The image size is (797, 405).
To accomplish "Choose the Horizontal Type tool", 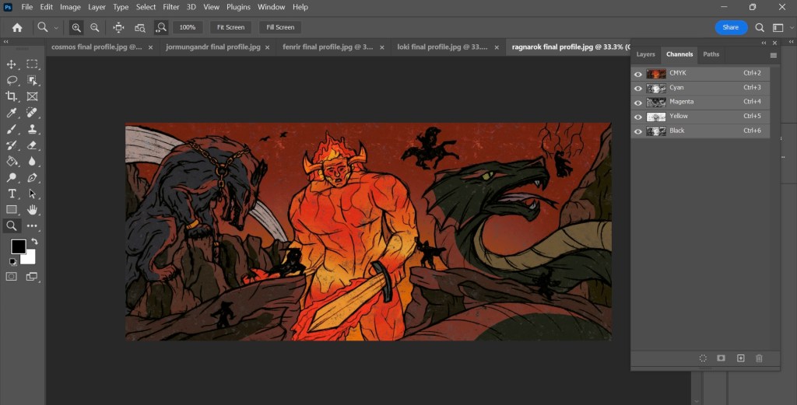I will point(12,194).
